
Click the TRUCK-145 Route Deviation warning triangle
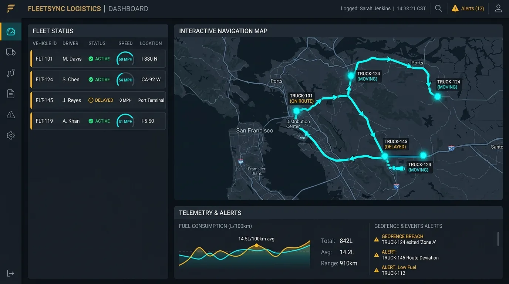click(377, 255)
